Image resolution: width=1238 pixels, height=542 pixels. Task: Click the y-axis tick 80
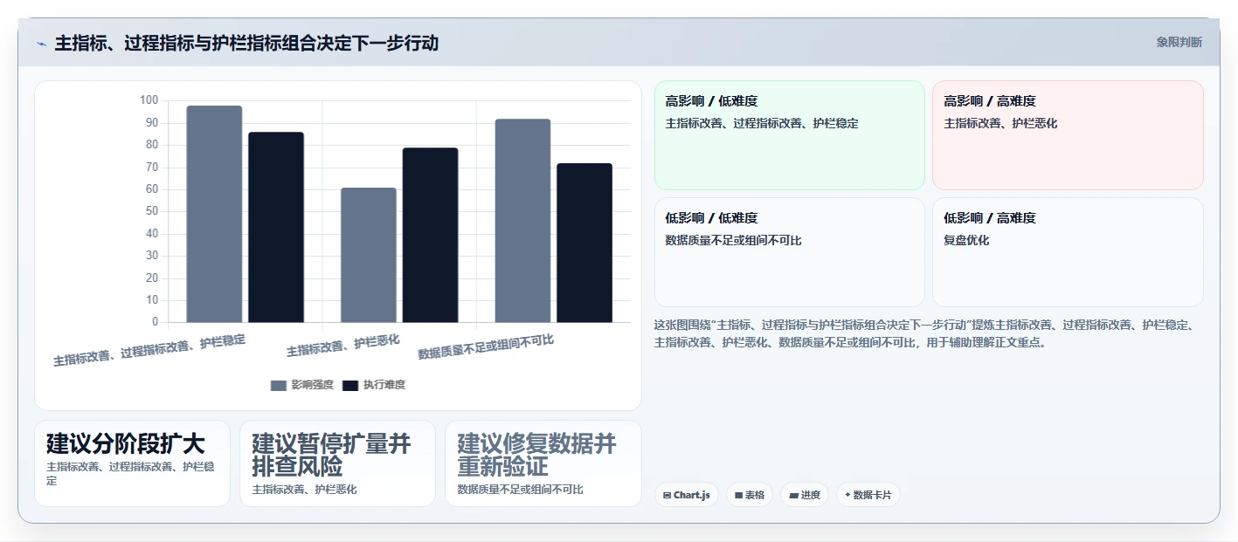[152, 145]
